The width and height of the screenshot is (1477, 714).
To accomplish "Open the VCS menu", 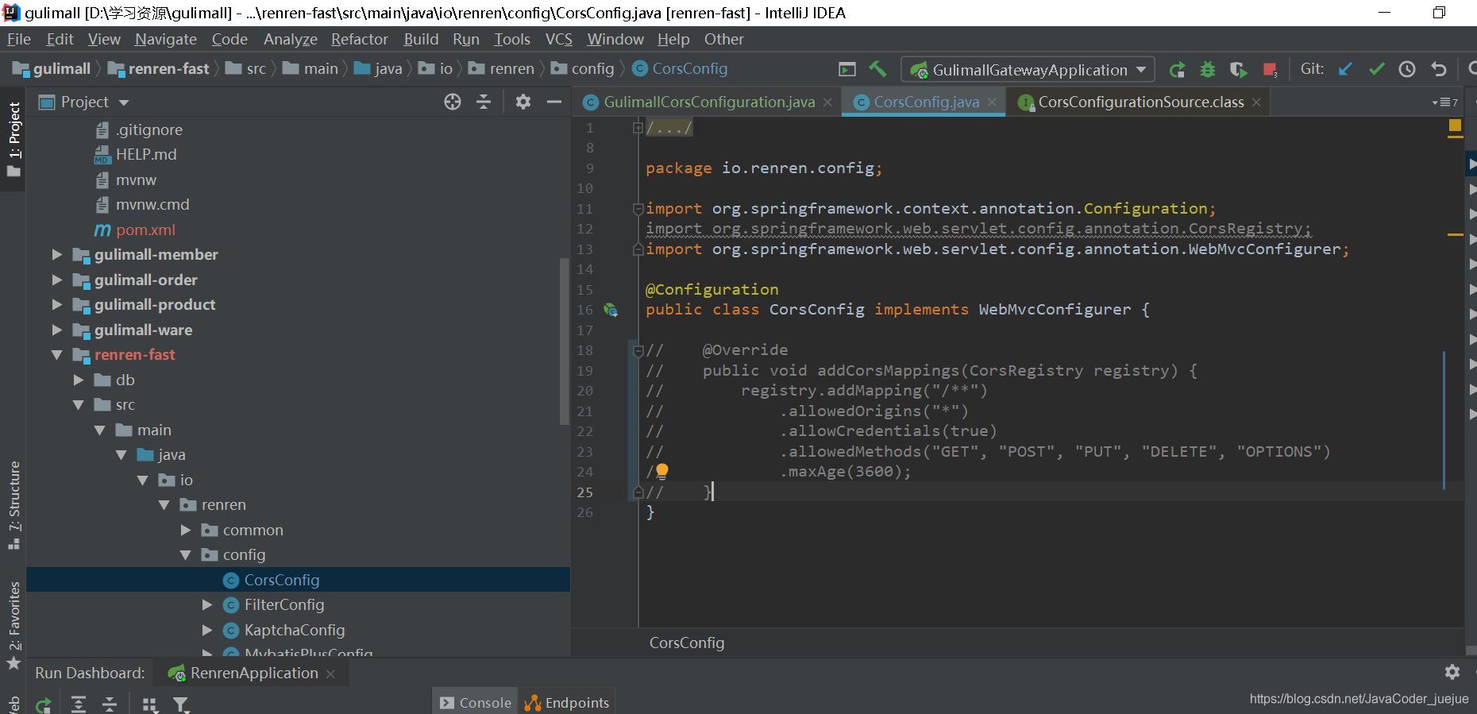I will [x=559, y=39].
